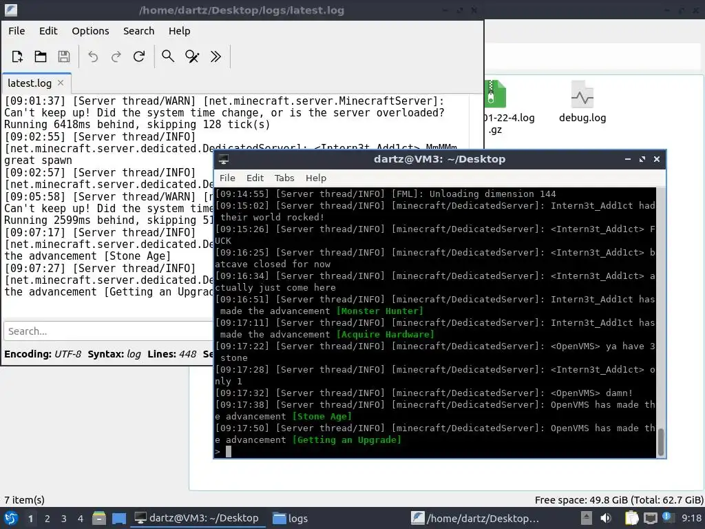Click the show desktop taskbar icon
The height and width of the screenshot is (529, 705).
[x=118, y=518]
